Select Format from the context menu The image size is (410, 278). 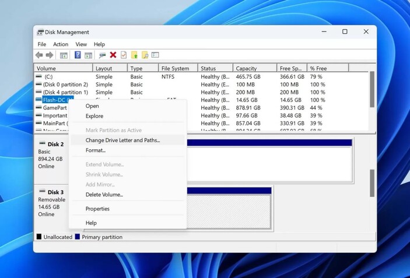coord(95,150)
